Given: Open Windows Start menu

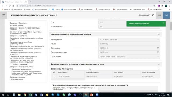Looking at the screenshot, I should coord(2,95).
